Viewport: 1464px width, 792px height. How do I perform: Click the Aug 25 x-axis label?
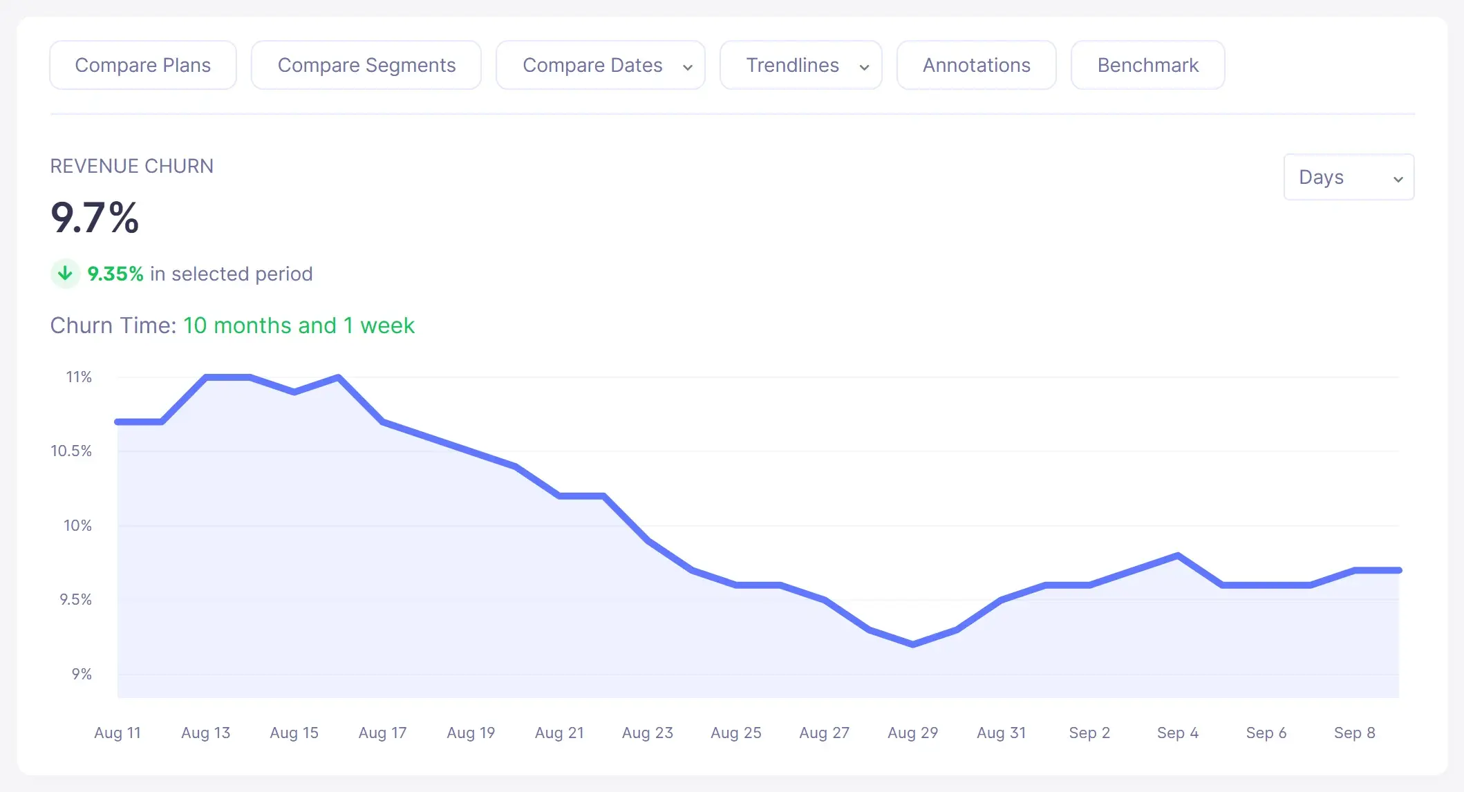click(736, 733)
